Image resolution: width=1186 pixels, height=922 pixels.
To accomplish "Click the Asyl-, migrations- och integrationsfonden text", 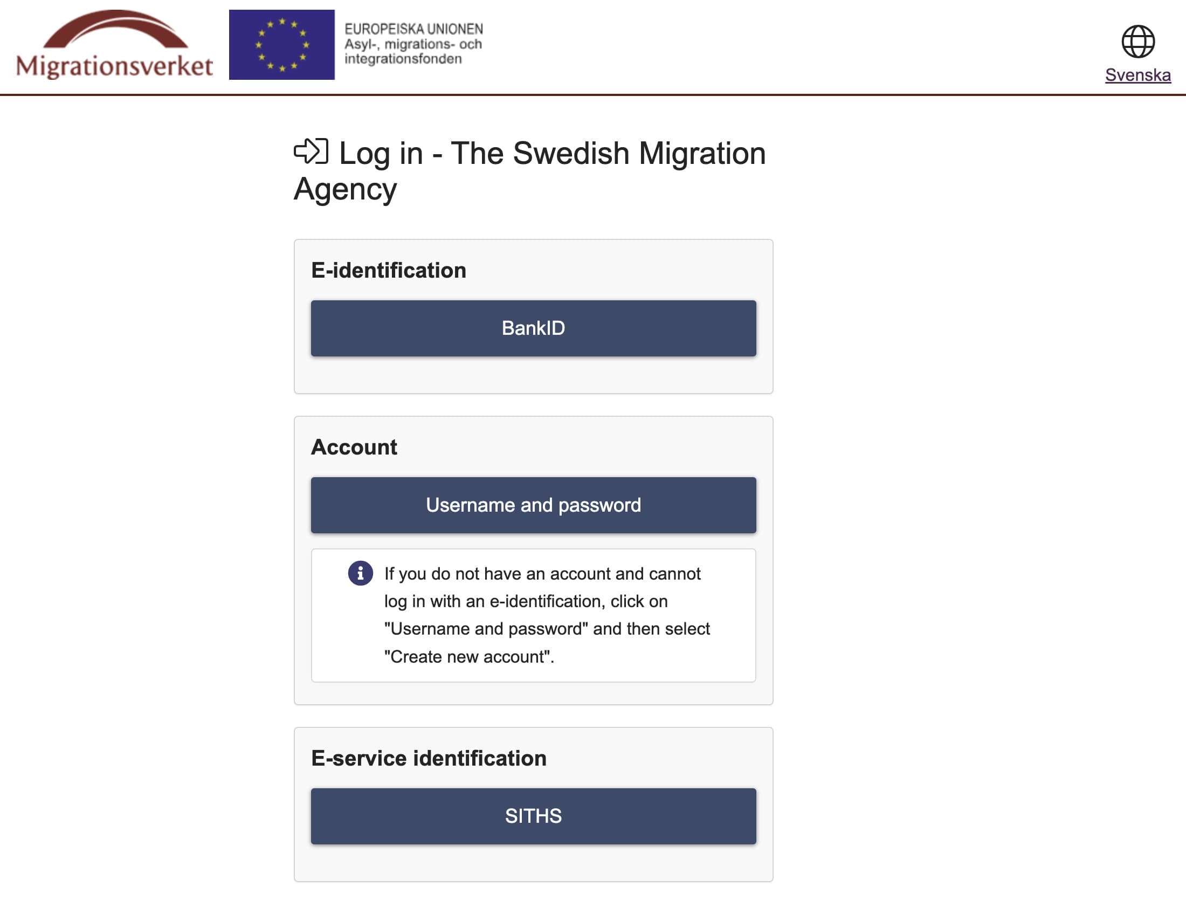I will pyautogui.click(x=413, y=52).
